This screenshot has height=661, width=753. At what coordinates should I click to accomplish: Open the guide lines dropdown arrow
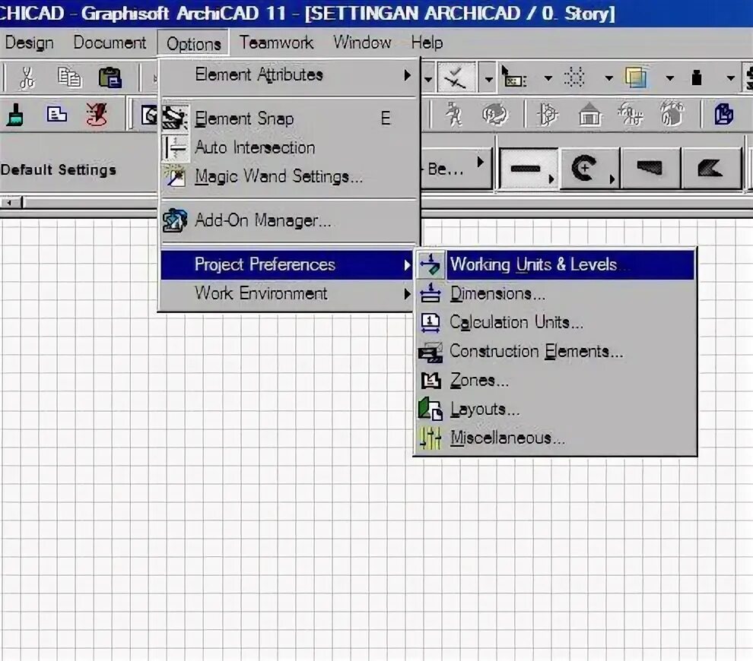click(x=488, y=78)
